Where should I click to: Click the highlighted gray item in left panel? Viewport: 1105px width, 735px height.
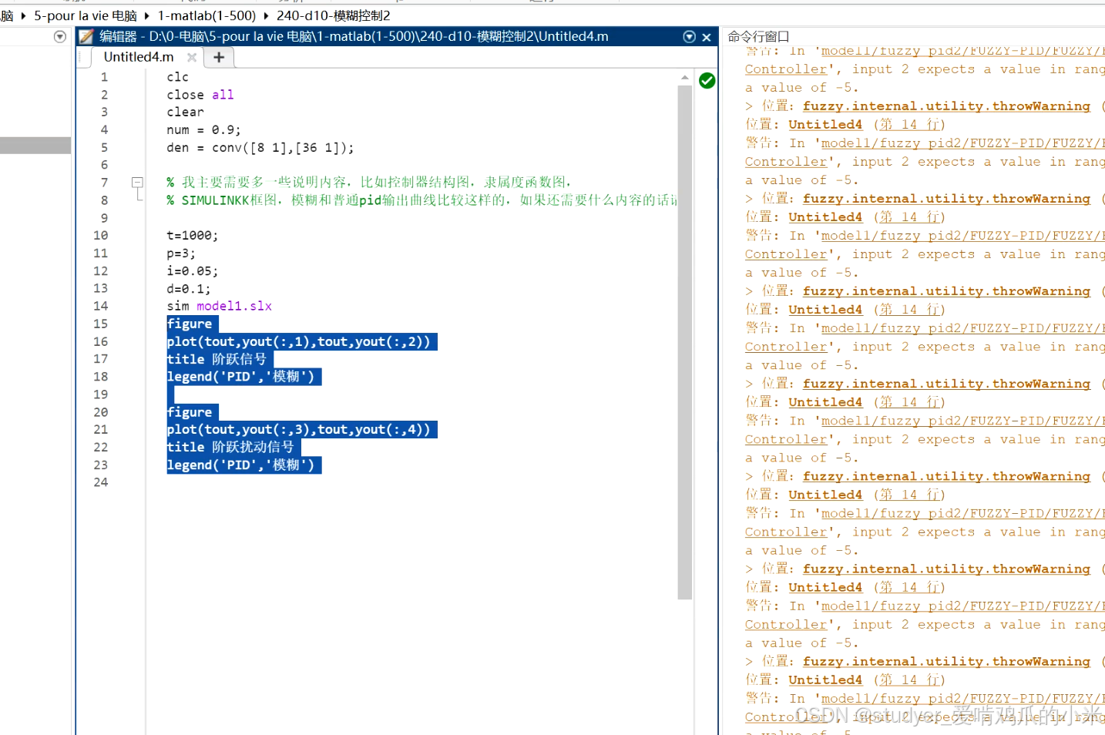point(35,146)
